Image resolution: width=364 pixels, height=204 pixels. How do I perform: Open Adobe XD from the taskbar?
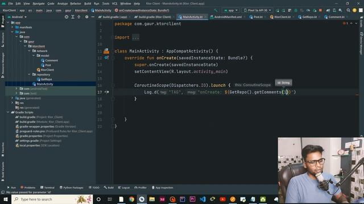click(x=162, y=199)
